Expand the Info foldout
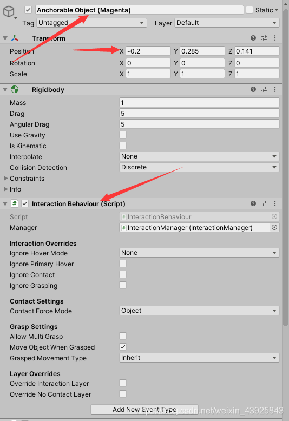The height and width of the screenshot is (421, 289). pyautogui.click(x=5, y=189)
